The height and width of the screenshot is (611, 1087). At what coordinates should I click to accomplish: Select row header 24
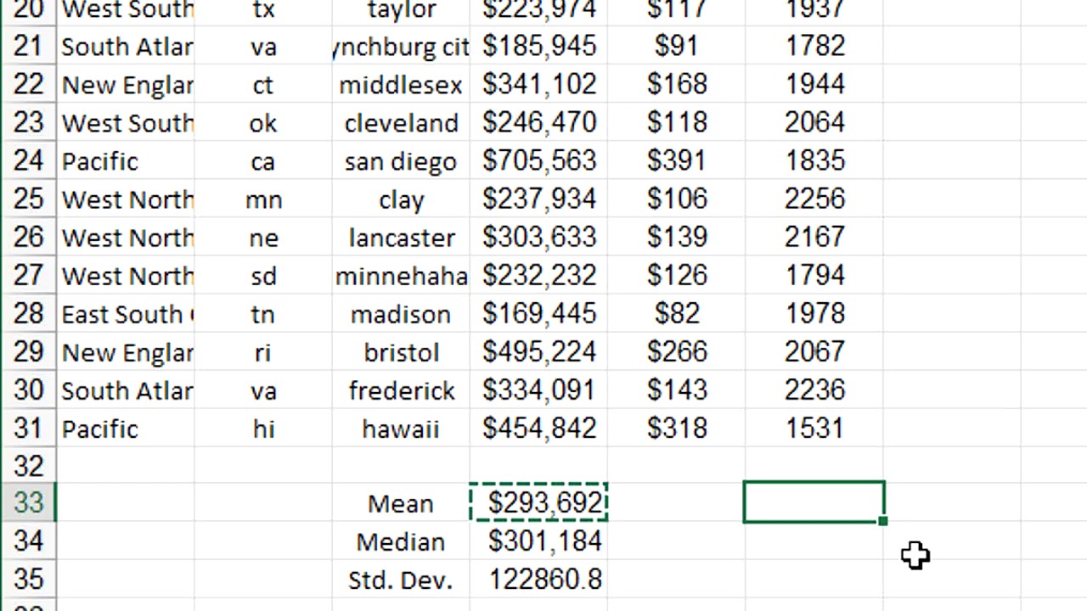tap(28, 161)
